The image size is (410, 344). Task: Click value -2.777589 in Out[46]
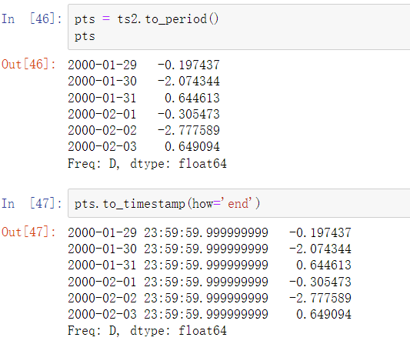tap(188, 130)
